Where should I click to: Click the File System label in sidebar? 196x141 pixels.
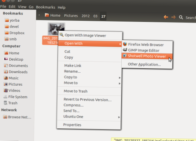coord(18,97)
